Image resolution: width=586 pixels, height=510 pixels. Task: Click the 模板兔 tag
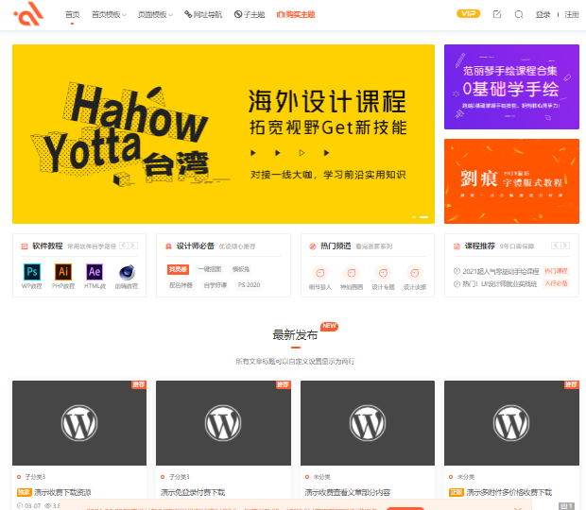click(241, 269)
